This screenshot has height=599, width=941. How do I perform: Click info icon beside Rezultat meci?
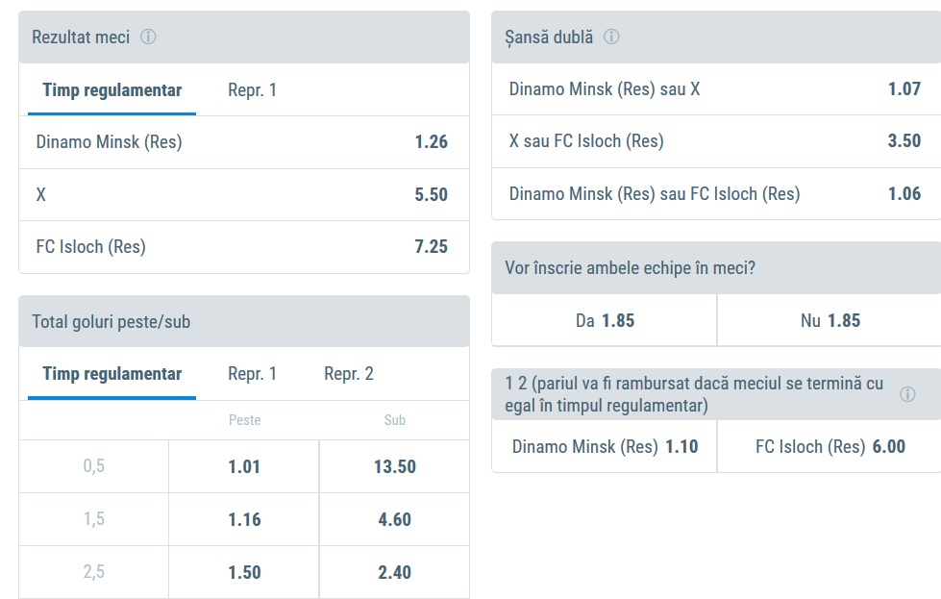pos(148,37)
